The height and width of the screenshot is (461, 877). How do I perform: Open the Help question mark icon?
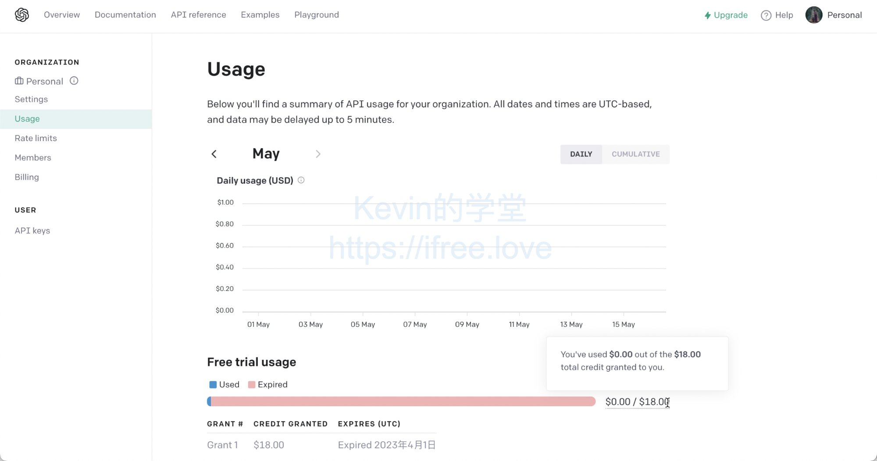[766, 15]
